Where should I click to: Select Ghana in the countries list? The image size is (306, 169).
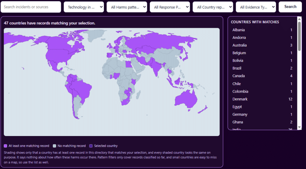click(x=262, y=122)
